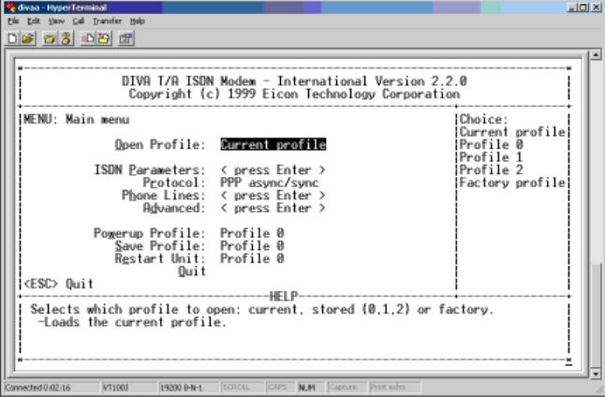Click 'MENU: Main menu' heading
This screenshot has width=605, height=397.
point(77,119)
